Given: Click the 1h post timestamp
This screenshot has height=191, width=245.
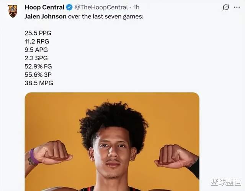Looking at the screenshot, I should (136, 7).
